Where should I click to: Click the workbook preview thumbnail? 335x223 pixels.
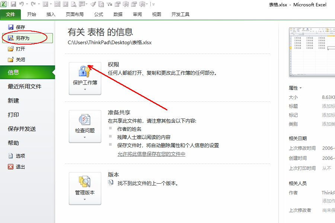(312, 52)
